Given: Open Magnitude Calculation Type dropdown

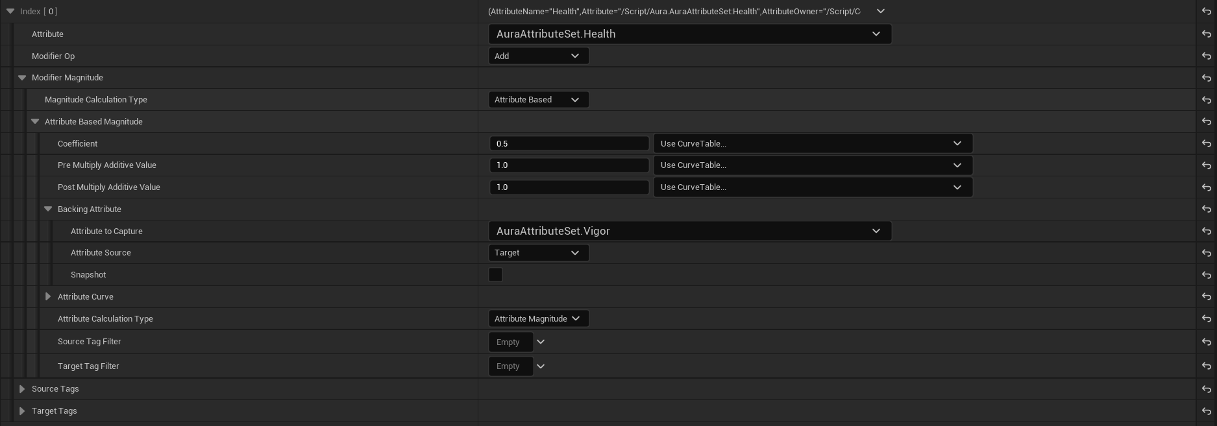Looking at the screenshot, I should [538, 100].
